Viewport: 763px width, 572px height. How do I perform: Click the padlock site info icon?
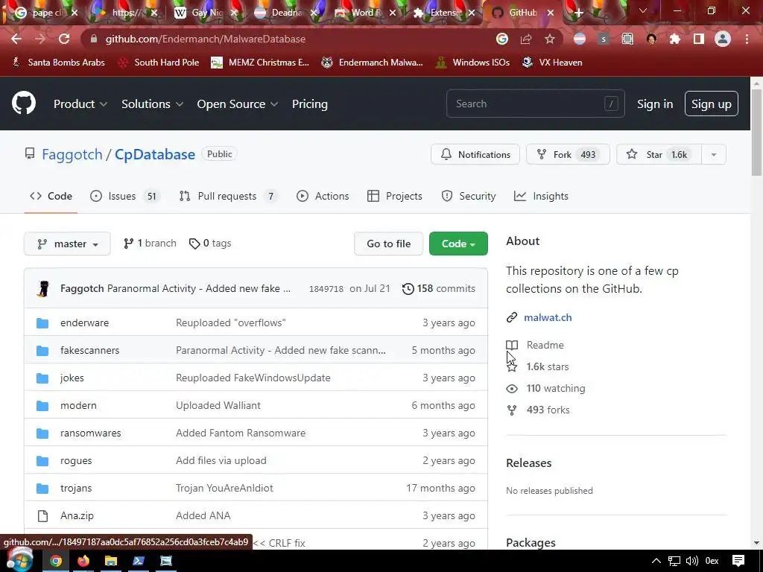click(94, 39)
